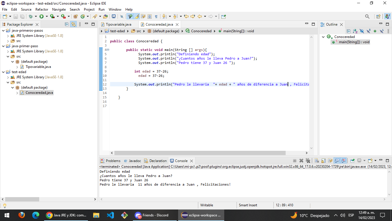
Task: Collapse the java-primer-paso project node
Action: 3,46
